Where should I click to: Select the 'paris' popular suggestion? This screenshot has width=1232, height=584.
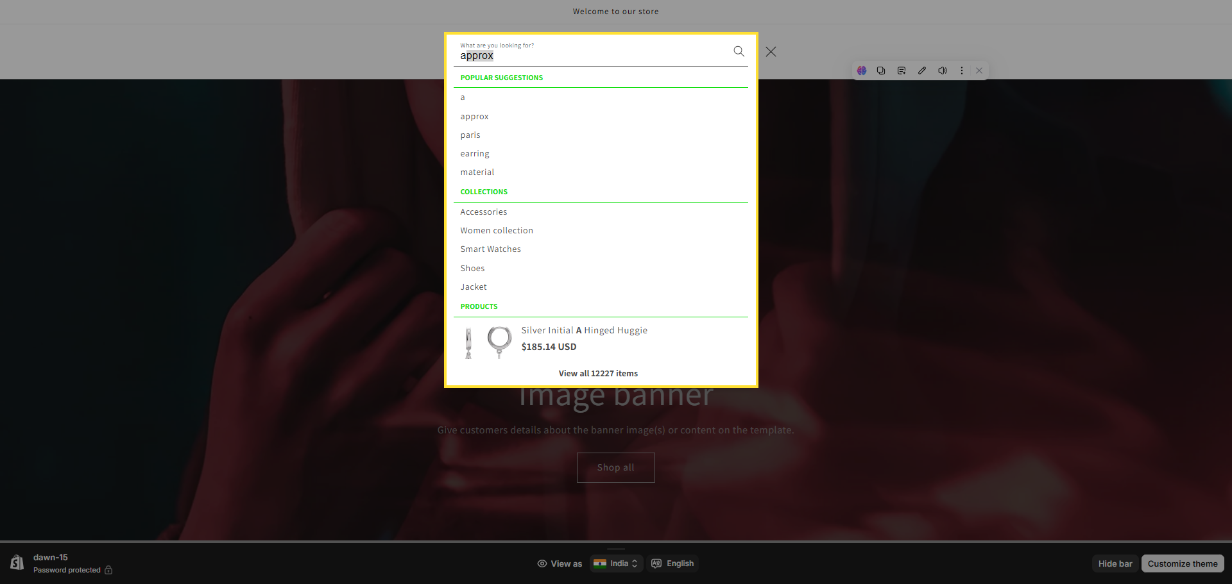pyautogui.click(x=470, y=135)
